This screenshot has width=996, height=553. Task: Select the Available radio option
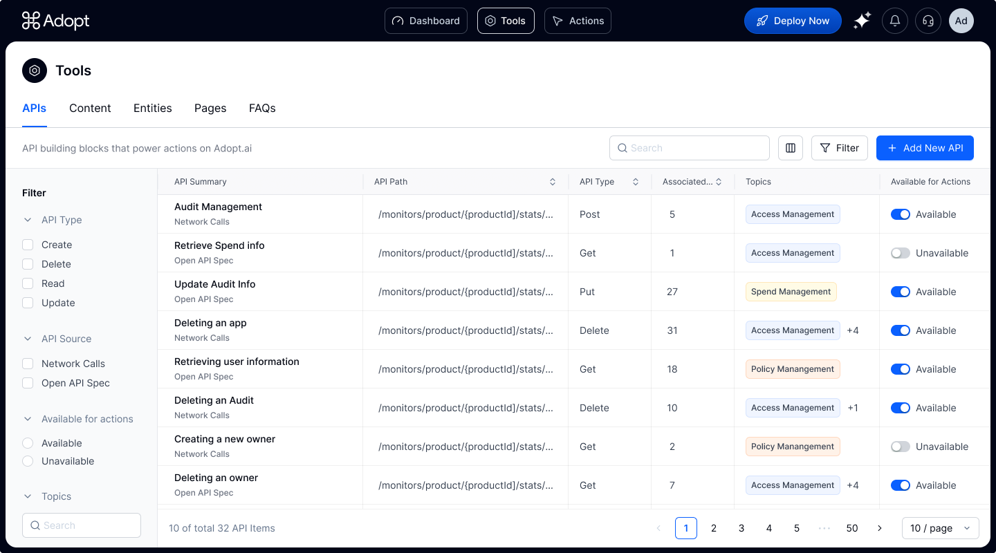(x=28, y=443)
